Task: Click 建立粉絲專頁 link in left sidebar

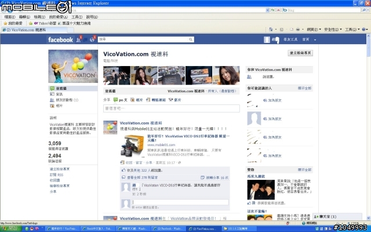Action: click(60, 169)
